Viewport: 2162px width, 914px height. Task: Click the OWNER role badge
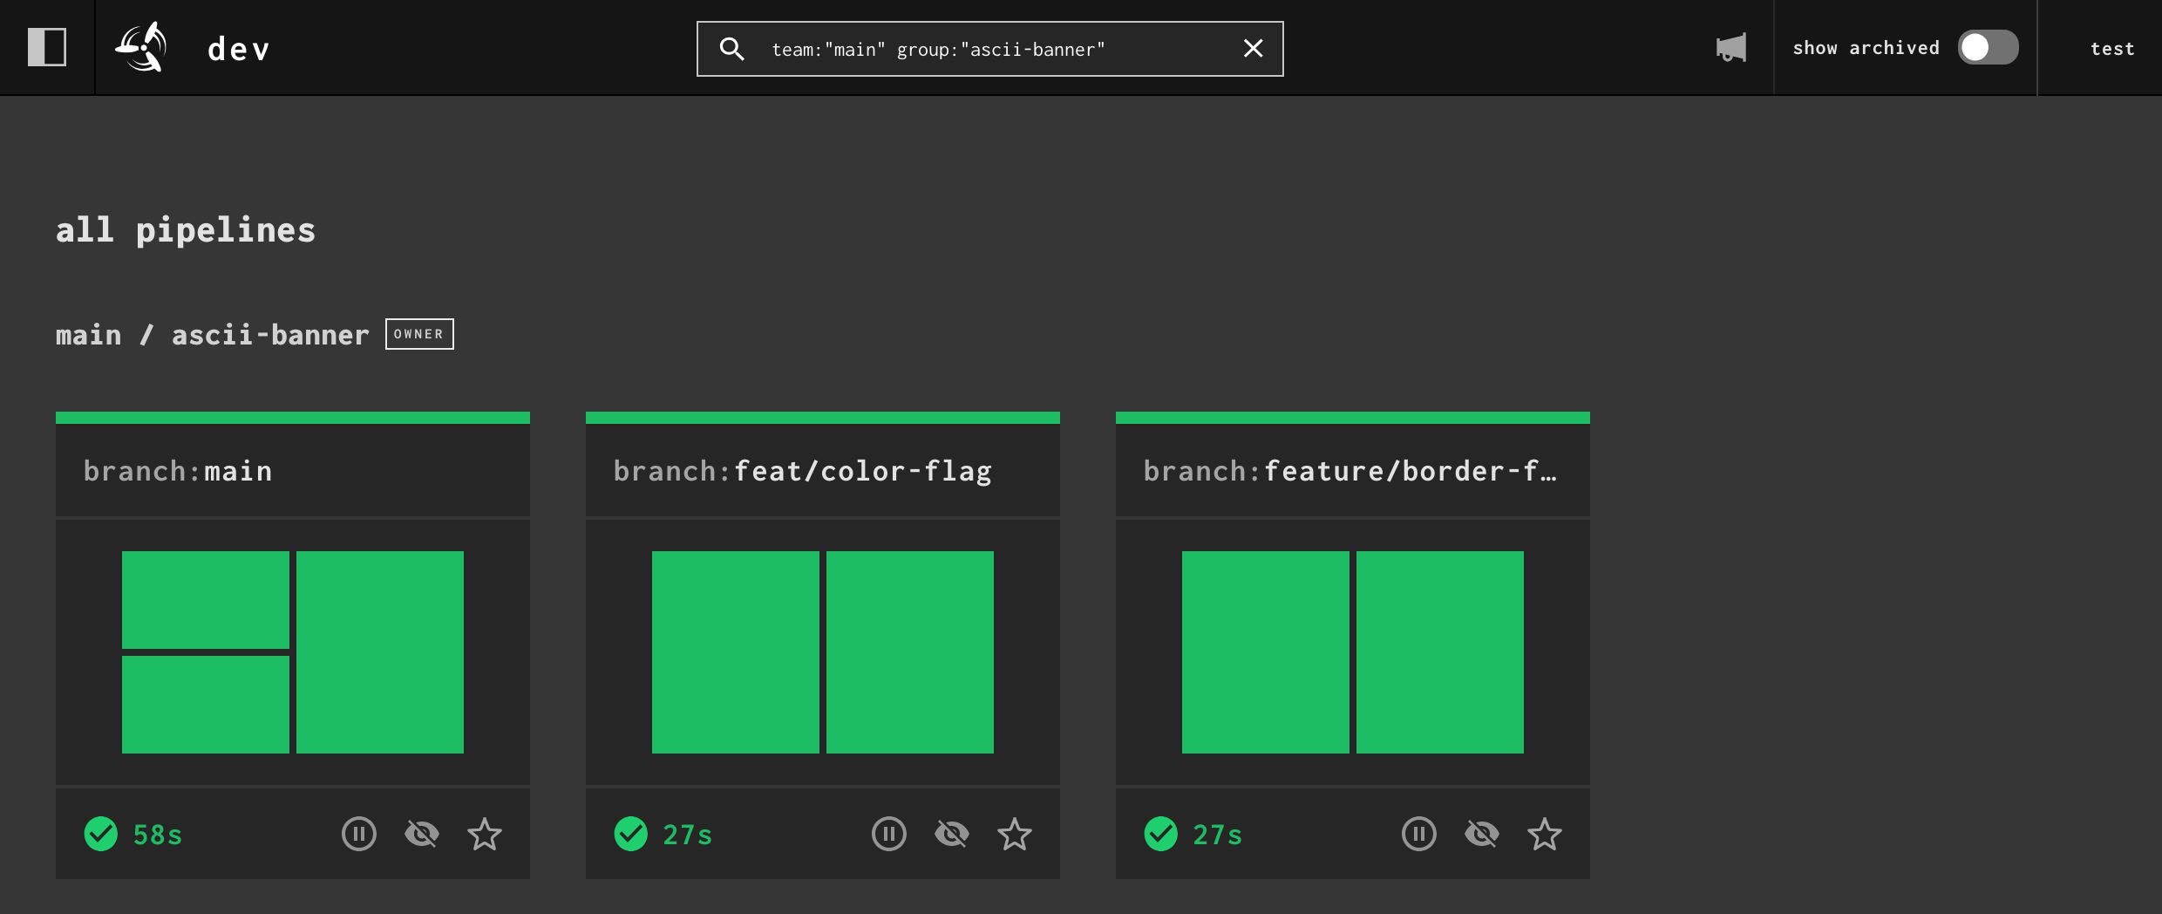click(x=419, y=334)
